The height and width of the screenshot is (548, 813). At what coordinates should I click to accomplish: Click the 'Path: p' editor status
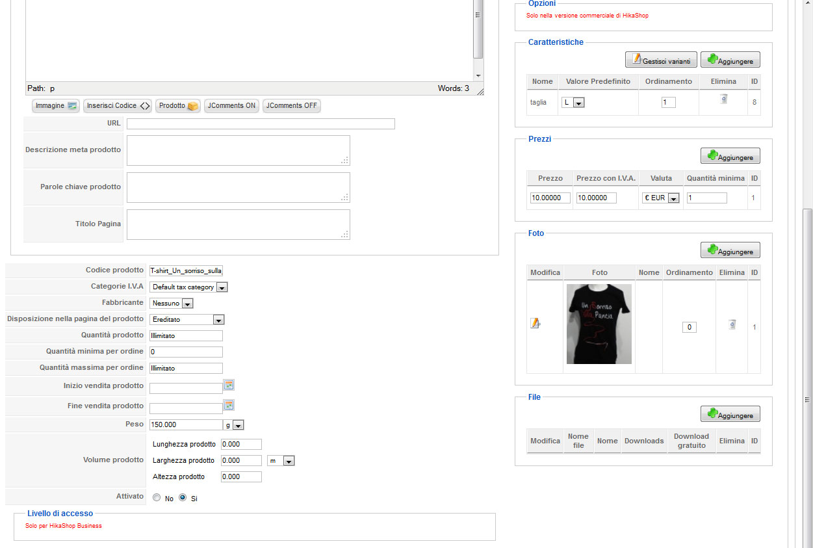tap(41, 88)
